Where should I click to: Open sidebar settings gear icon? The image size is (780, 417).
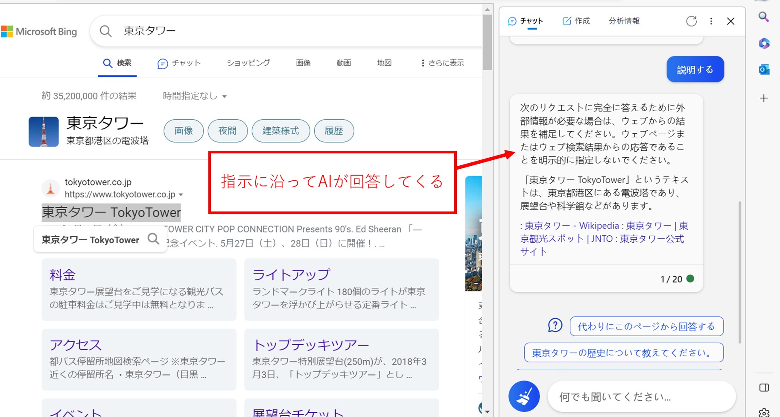(764, 413)
